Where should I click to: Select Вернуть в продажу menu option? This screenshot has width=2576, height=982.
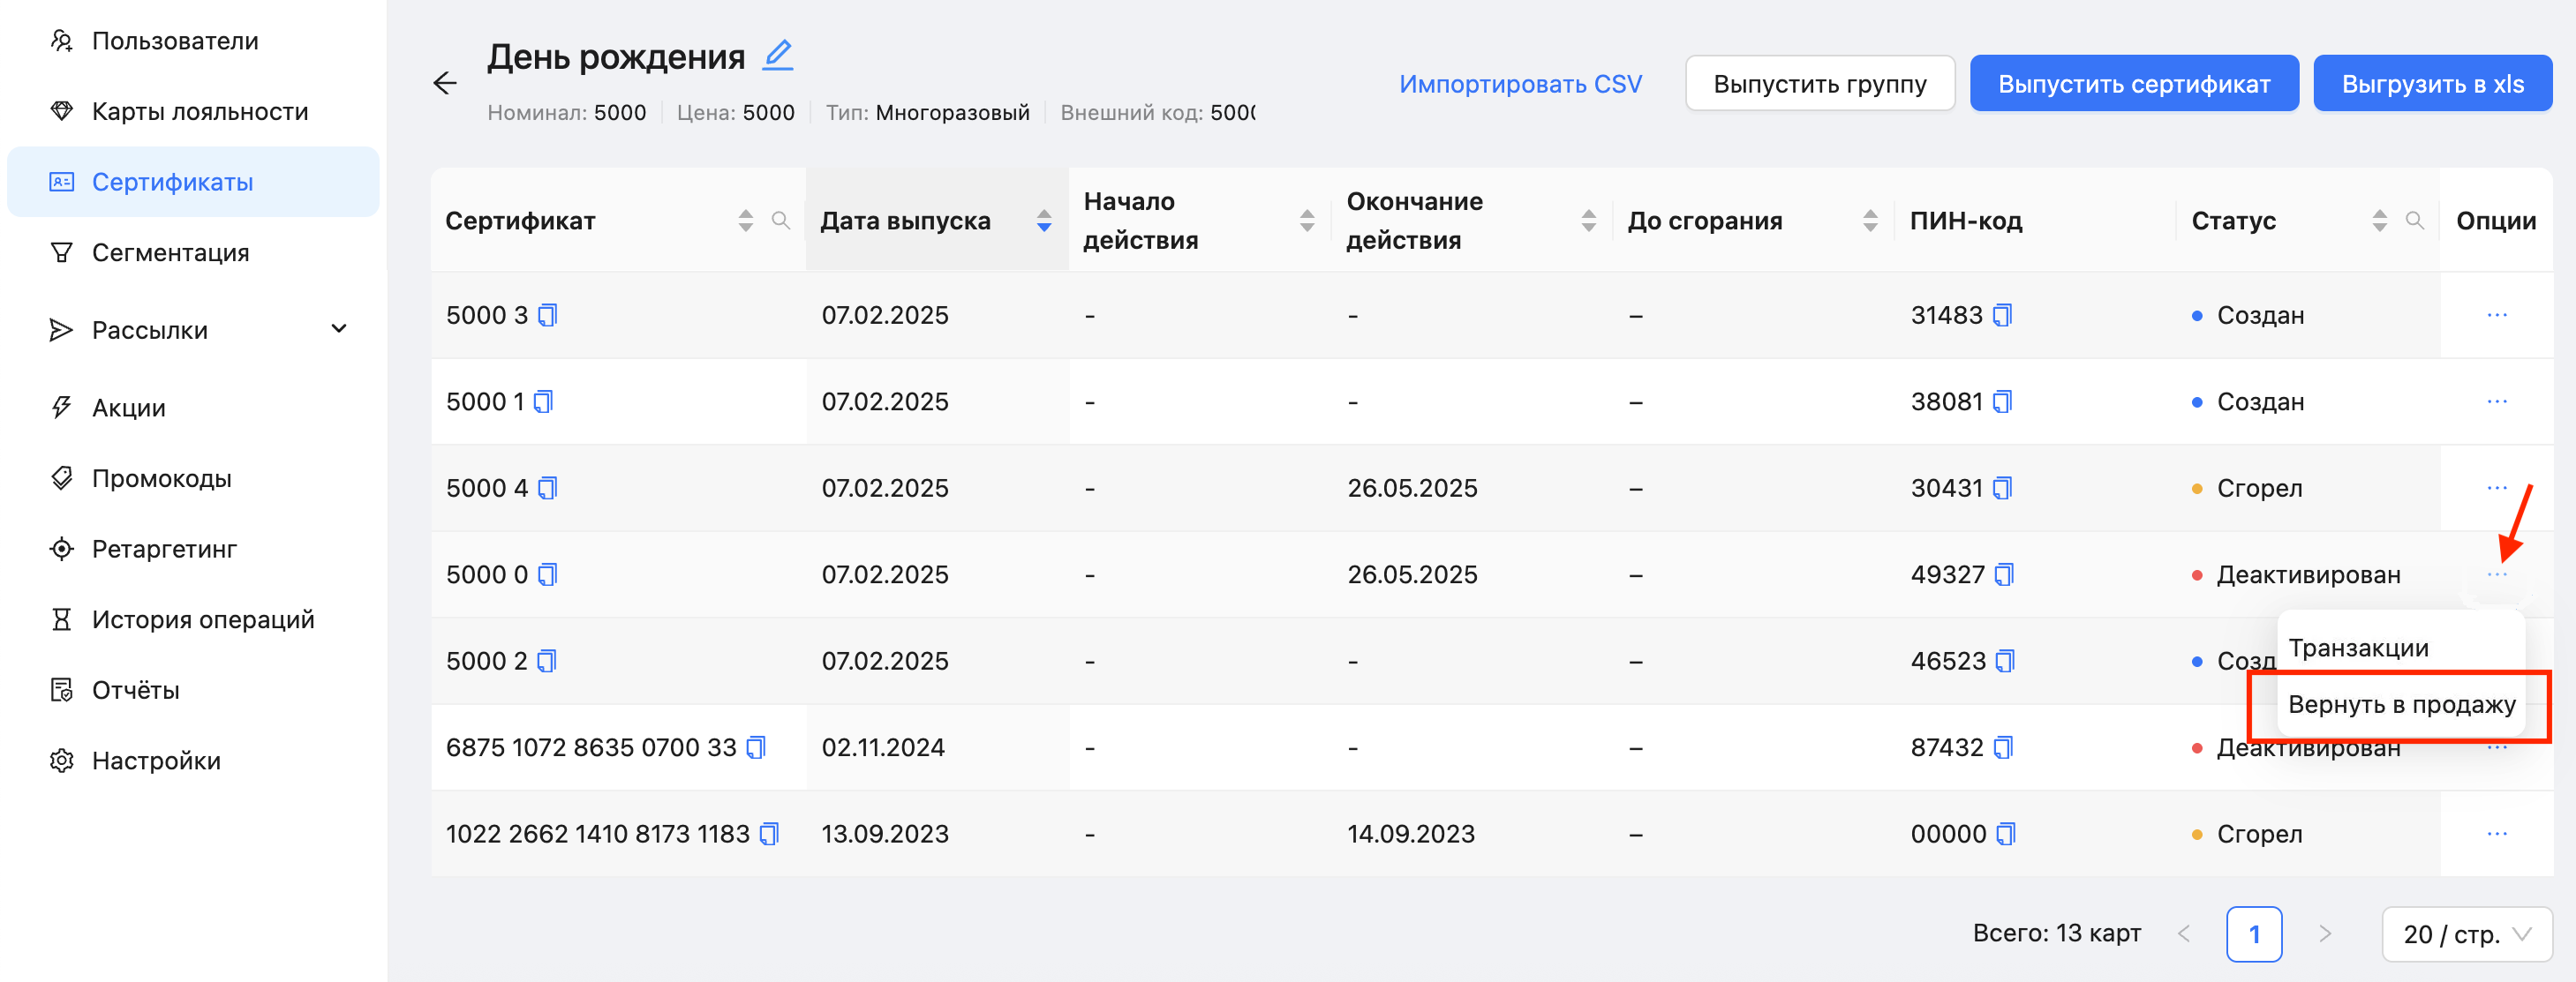tap(2401, 704)
